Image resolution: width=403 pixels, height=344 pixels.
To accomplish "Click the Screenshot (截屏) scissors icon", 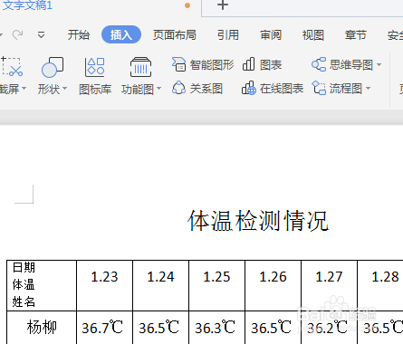I will coord(12,66).
